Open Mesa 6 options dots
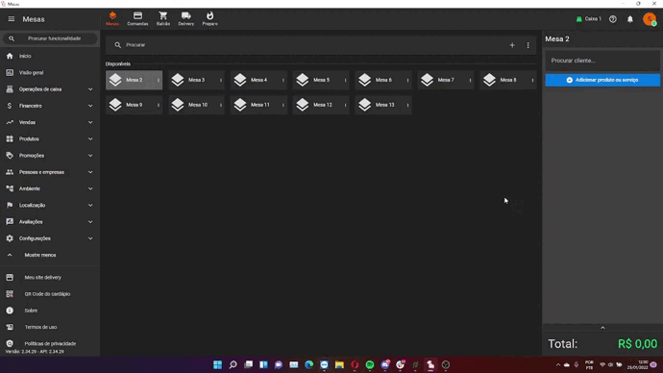The height and width of the screenshot is (373, 663). click(408, 80)
